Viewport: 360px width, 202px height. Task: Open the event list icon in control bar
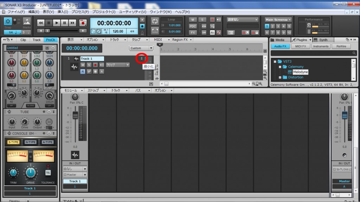[x=231, y=33]
